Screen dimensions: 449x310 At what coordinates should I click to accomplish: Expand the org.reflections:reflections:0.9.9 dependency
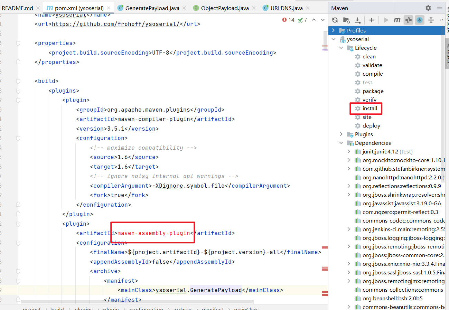click(349, 186)
